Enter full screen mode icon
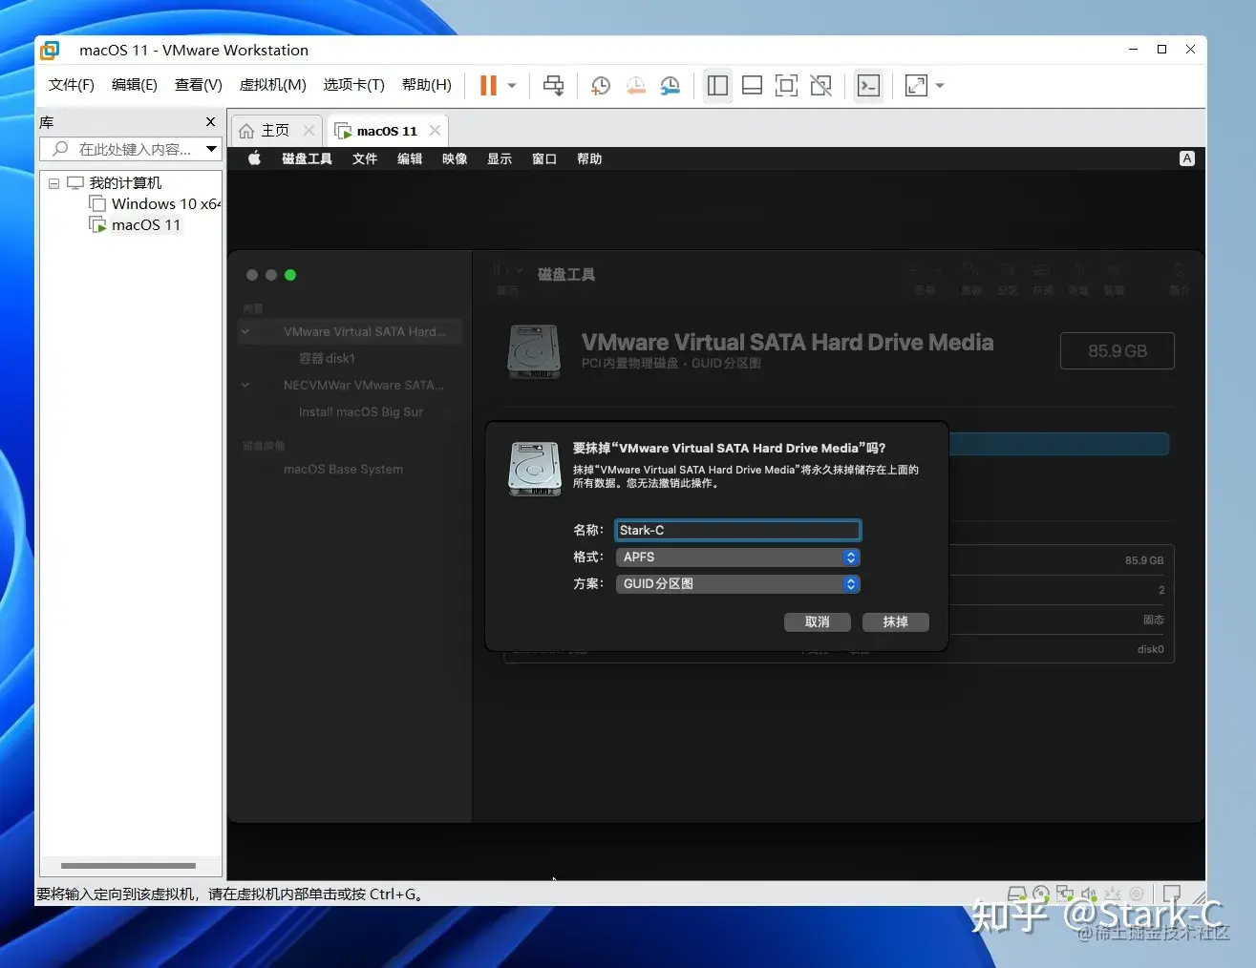 point(786,86)
